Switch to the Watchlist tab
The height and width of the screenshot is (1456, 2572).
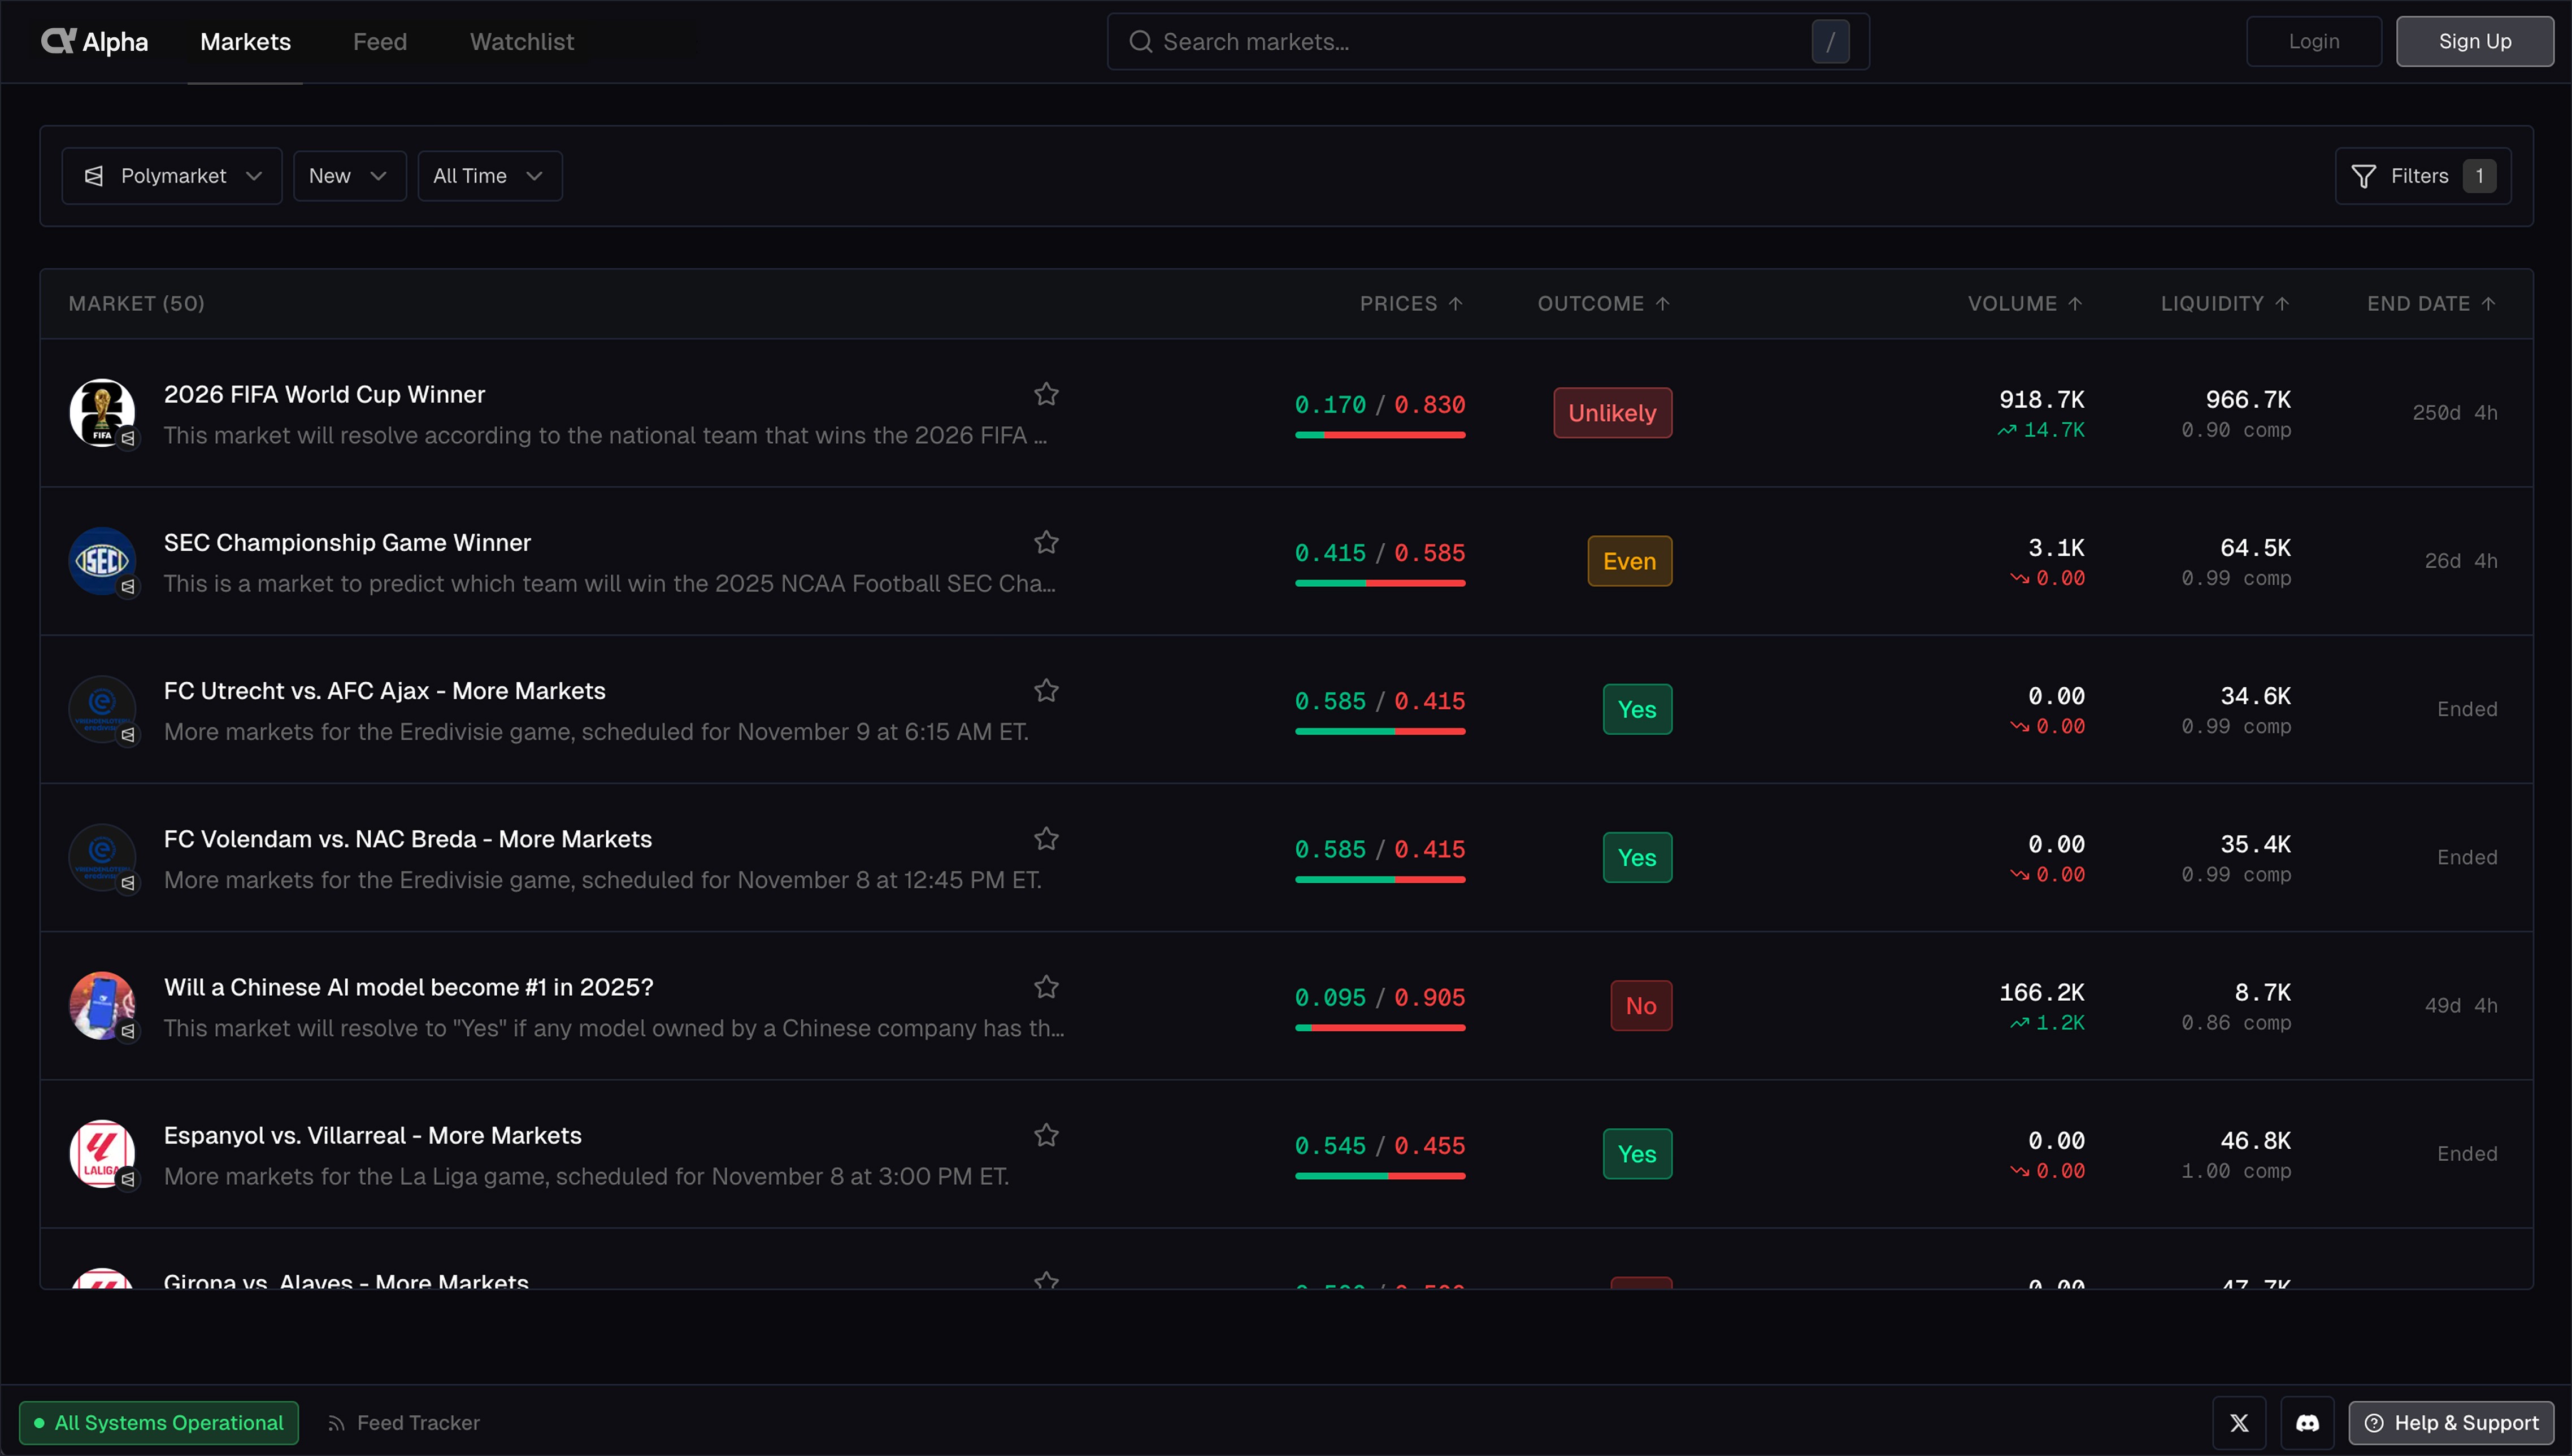[522, 41]
